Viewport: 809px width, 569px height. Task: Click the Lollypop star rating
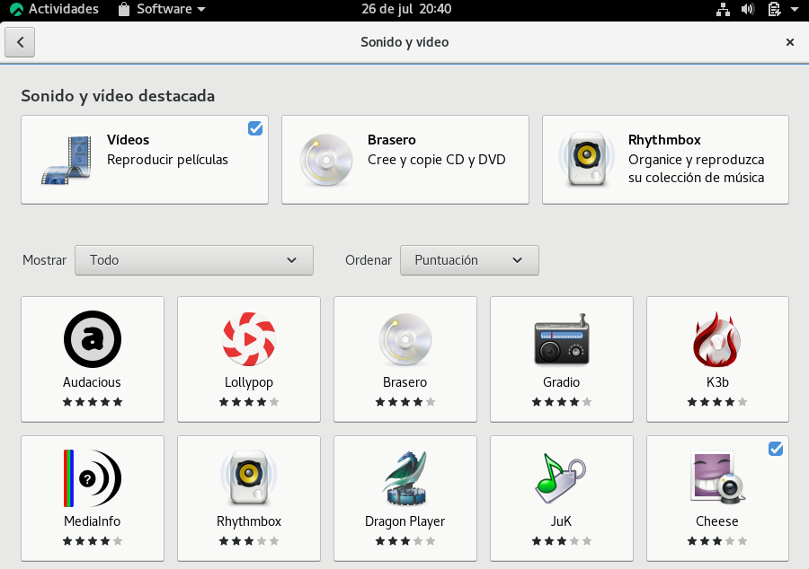(249, 402)
